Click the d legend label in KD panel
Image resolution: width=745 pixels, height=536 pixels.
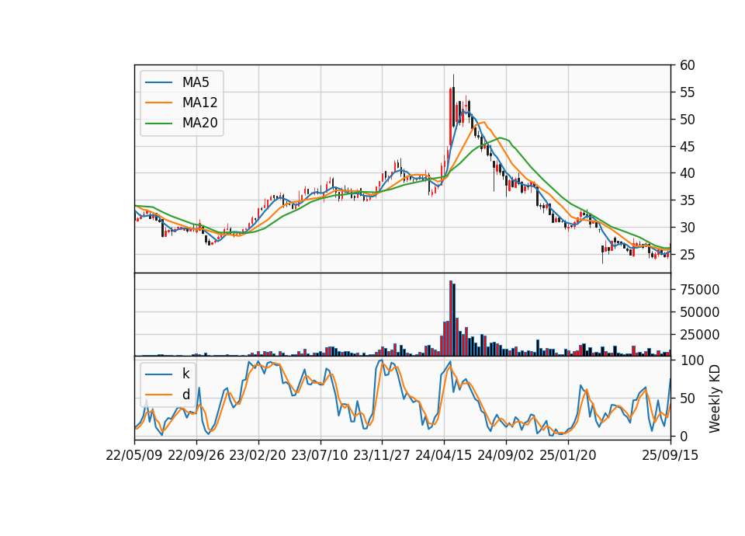tap(185, 395)
